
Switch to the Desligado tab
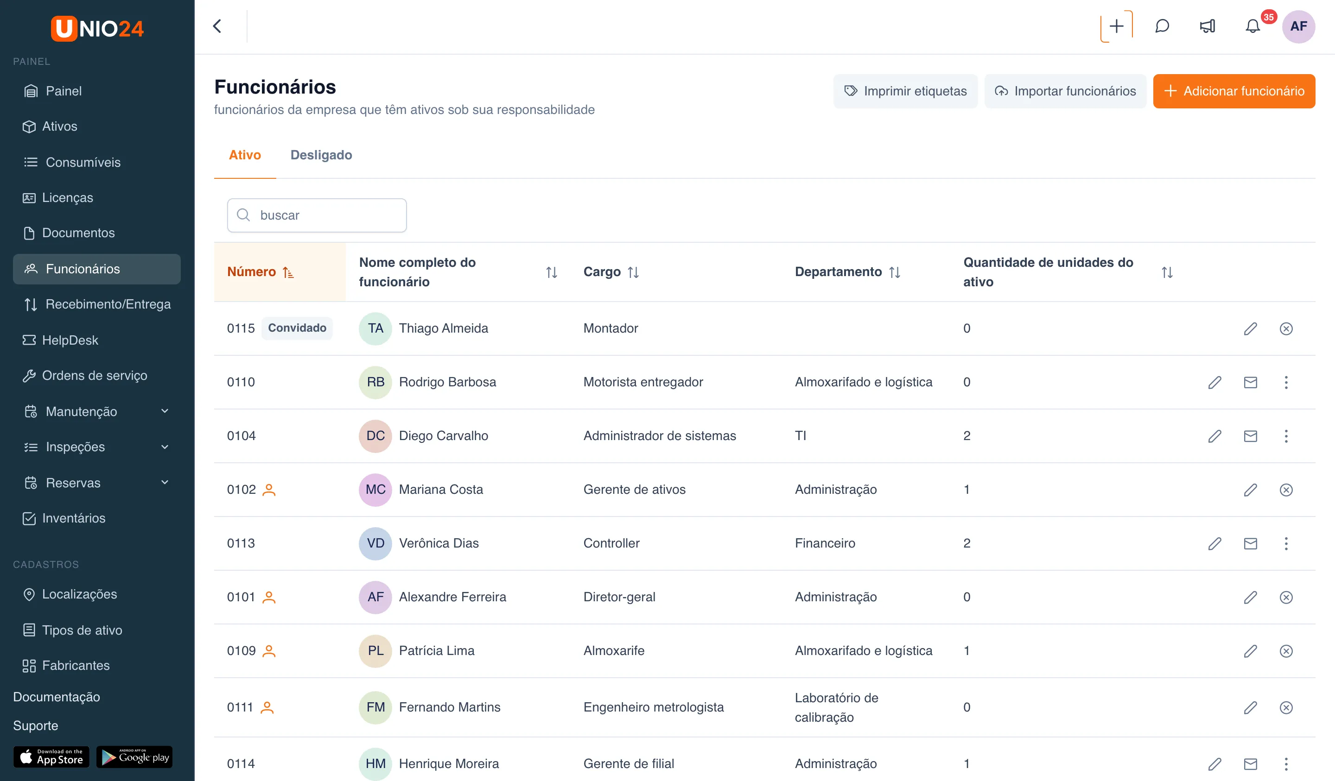click(321, 155)
